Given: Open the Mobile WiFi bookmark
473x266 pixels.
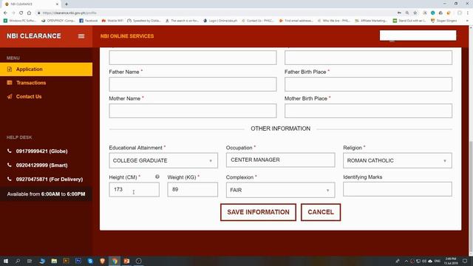Looking at the screenshot, I should (112, 21).
